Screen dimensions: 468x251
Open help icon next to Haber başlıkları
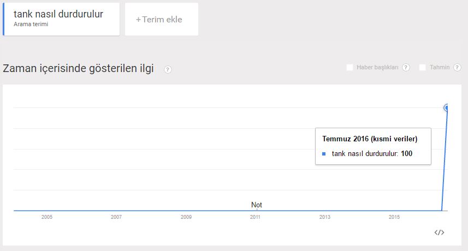pos(406,68)
